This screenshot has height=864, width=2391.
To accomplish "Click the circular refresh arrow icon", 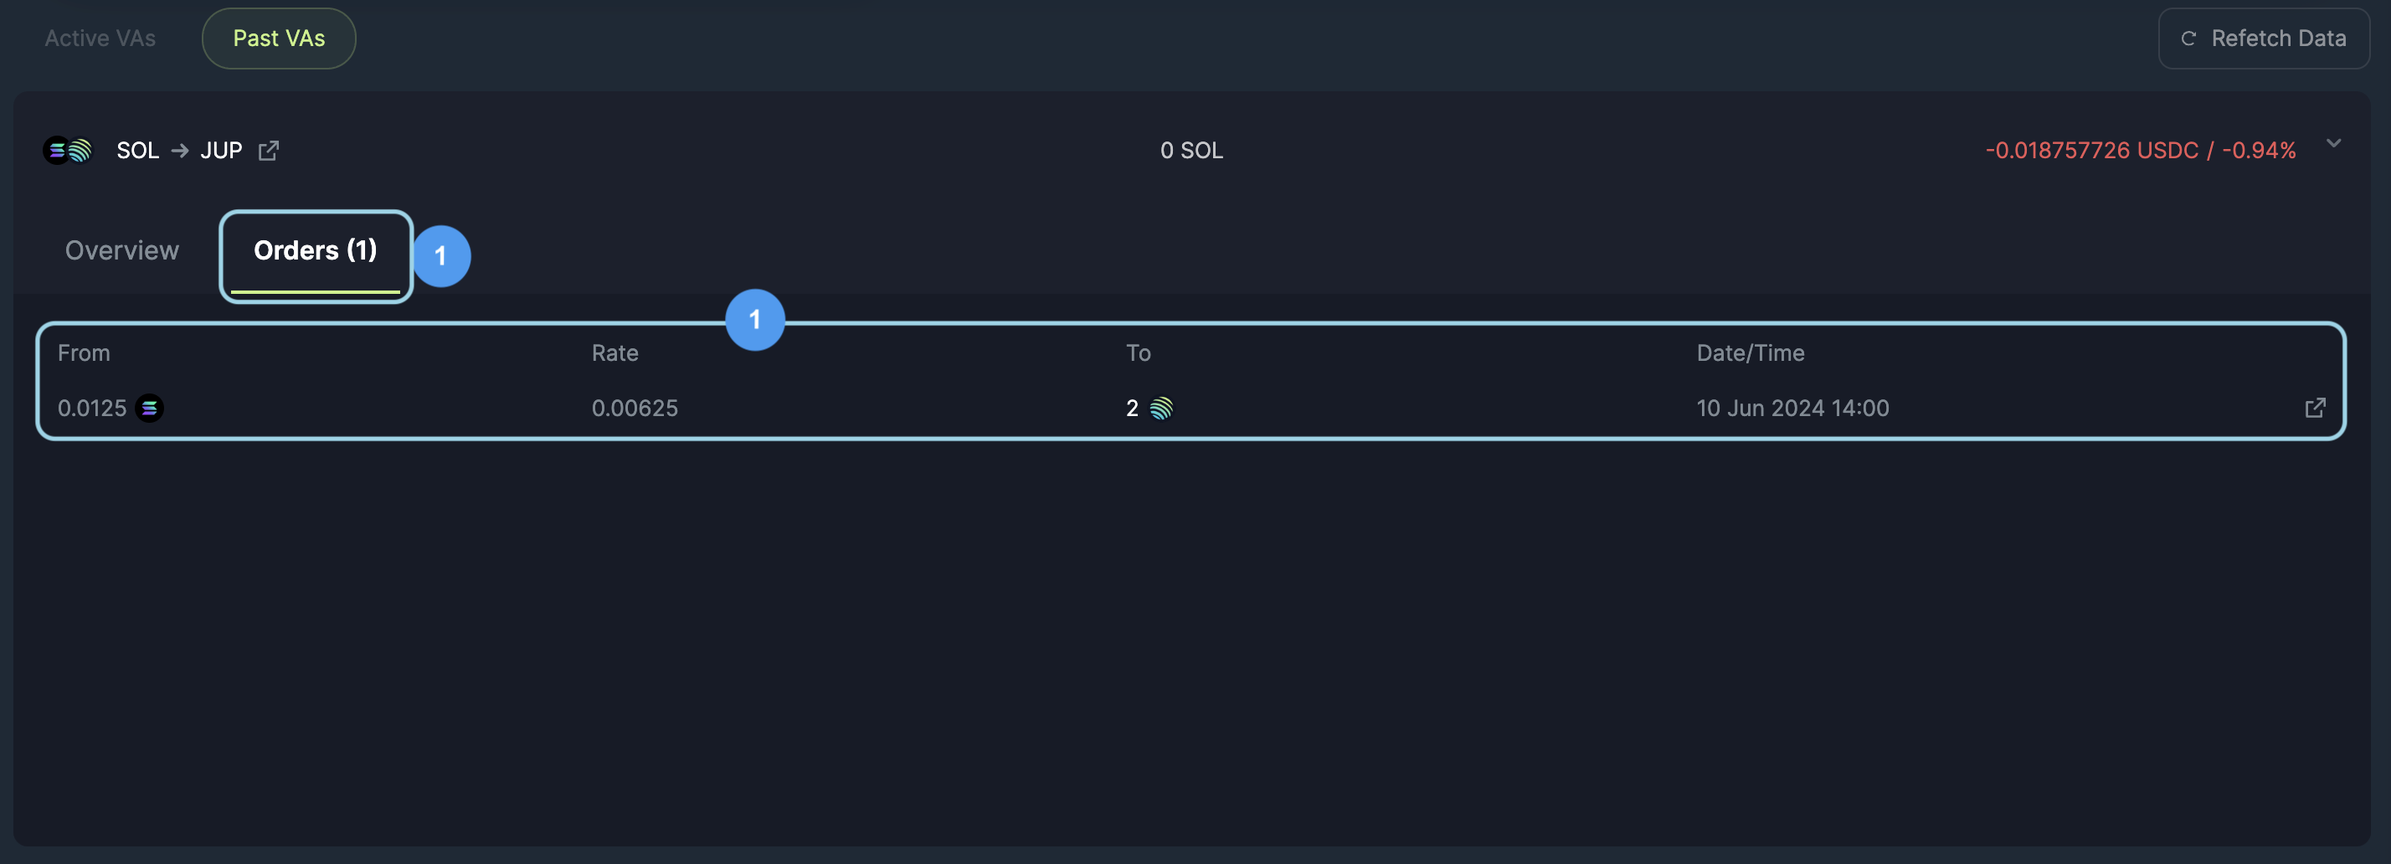I will point(2188,39).
